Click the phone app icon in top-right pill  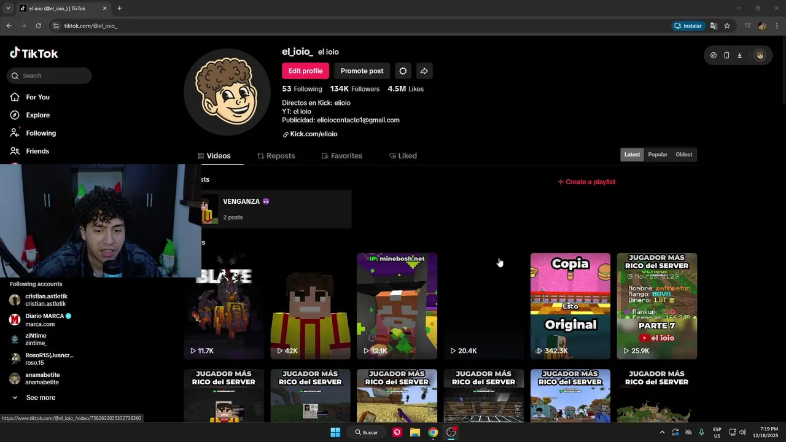[x=726, y=55]
